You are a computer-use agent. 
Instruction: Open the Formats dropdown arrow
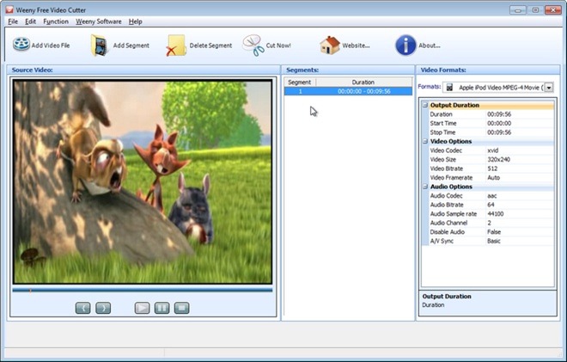tap(549, 88)
